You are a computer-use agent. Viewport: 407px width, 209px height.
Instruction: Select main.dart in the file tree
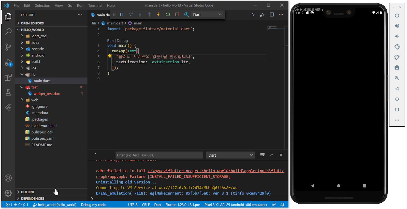tap(51, 81)
